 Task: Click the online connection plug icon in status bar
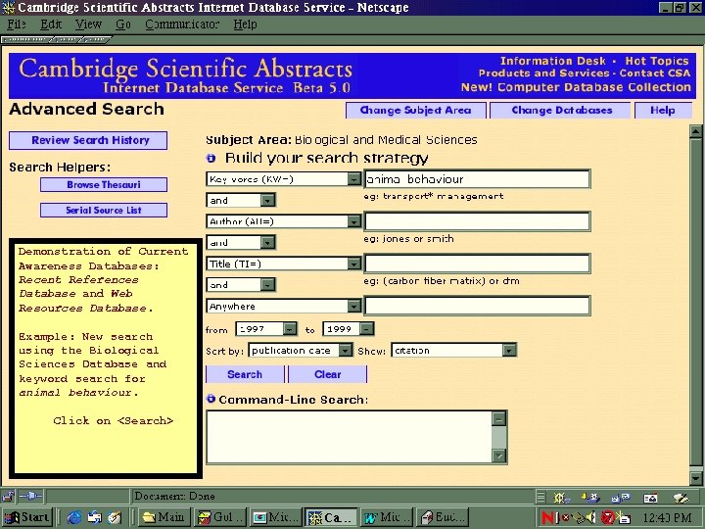click(30, 496)
